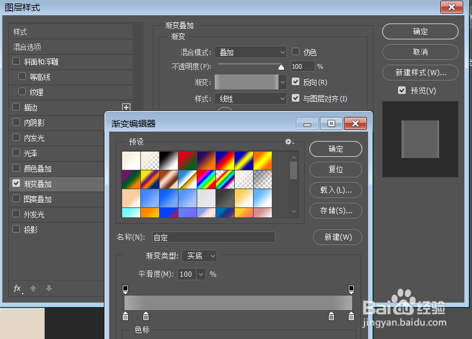Click 复位 reset button
The width and height of the screenshot is (472, 339).
[336, 169]
